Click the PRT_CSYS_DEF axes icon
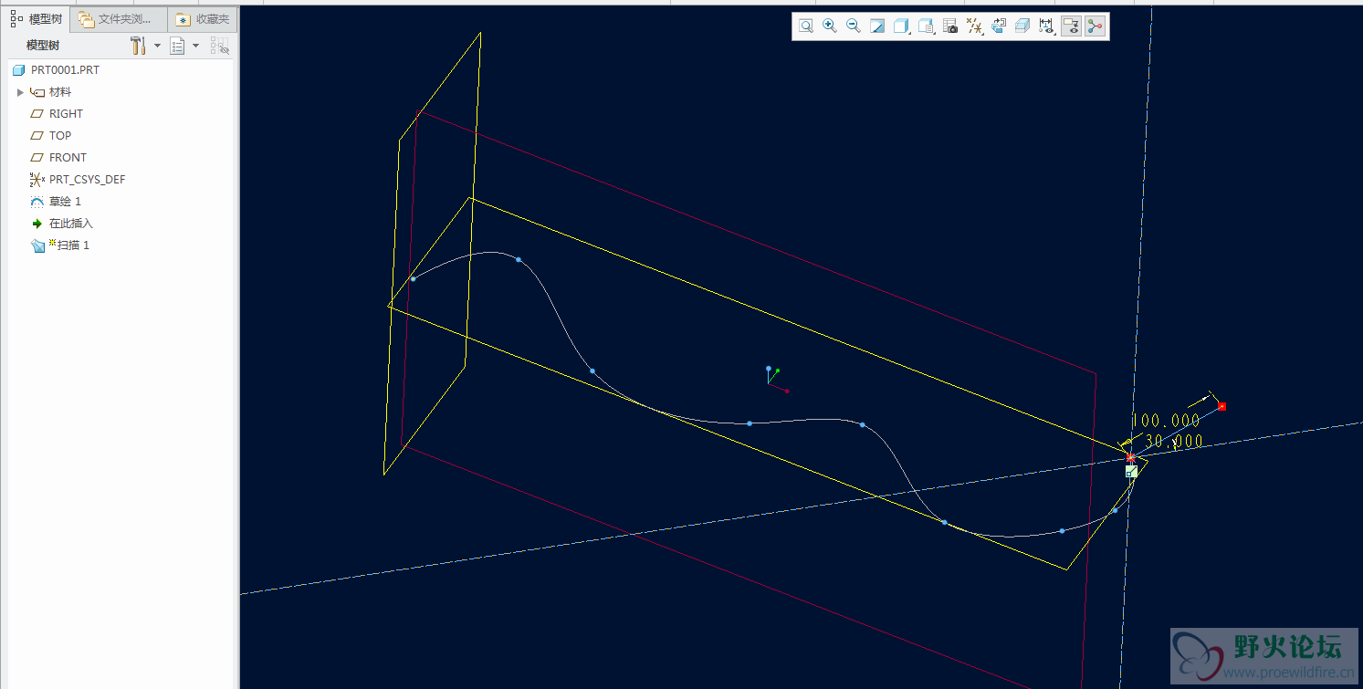Image resolution: width=1363 pixels, height=689 pixels. (x=37, y=180)
